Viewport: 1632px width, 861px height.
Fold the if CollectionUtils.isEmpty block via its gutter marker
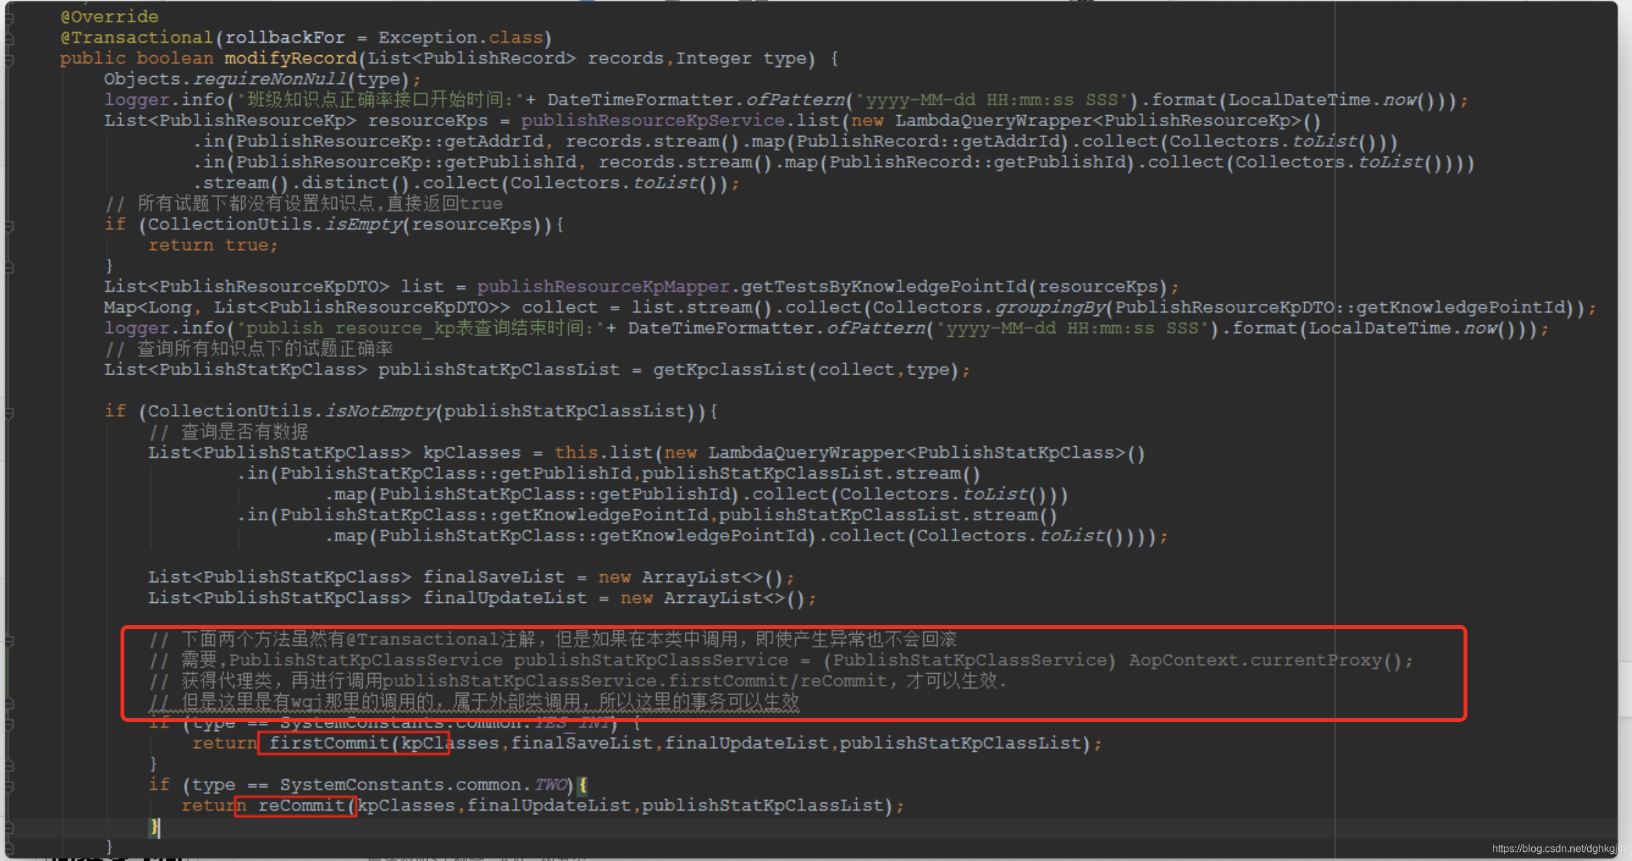click(9, 226)
